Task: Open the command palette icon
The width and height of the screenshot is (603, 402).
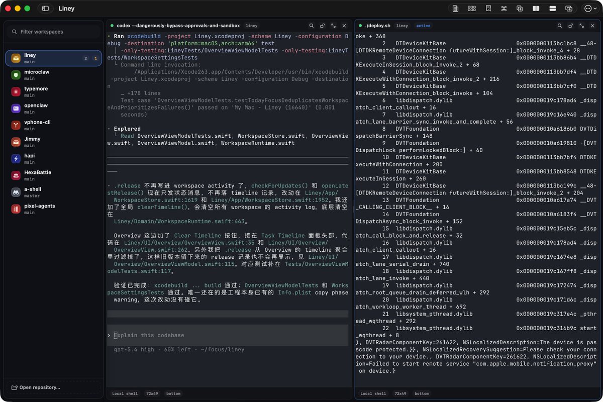Action: click(x=504, y=9)
